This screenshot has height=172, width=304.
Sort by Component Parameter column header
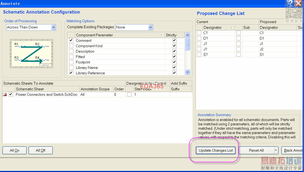pos(120,35)
